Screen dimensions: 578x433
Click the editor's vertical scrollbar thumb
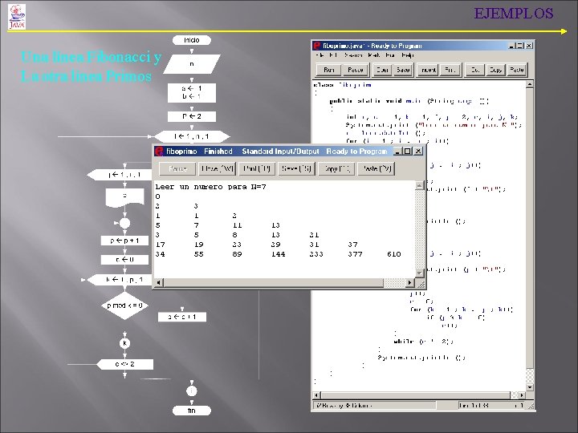pos(529,228)
